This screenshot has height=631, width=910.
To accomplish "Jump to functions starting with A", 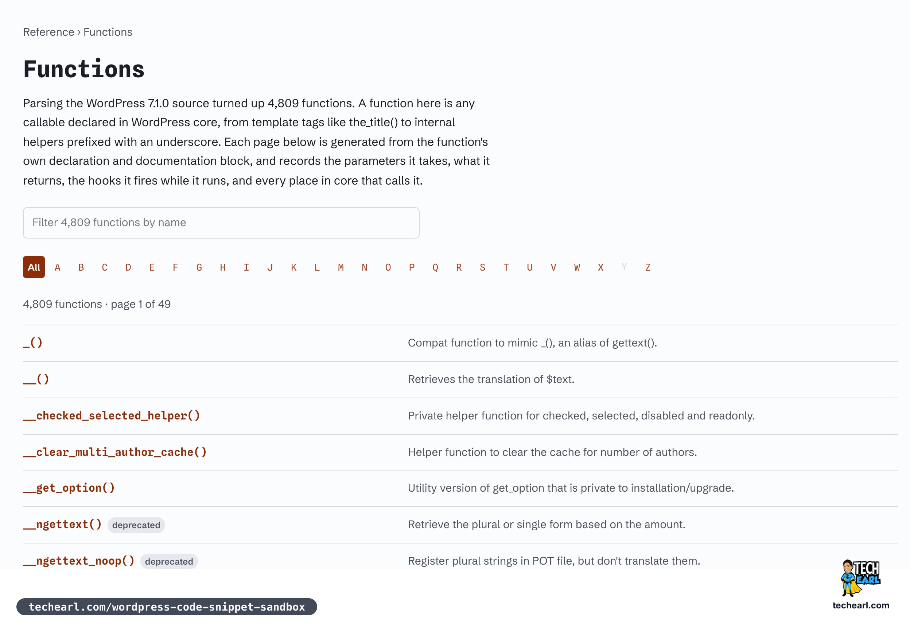I will [57, 267].
